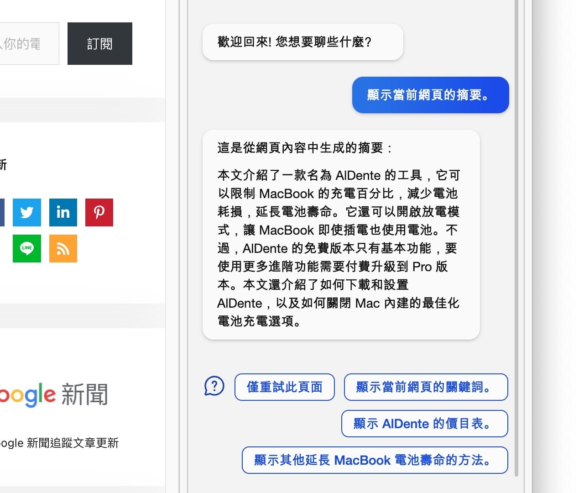Open the Google 新聞 logo link
Screen dimensions: 584x493
(x=54, y=394)
